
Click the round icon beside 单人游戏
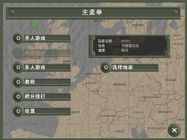[18, 38]
